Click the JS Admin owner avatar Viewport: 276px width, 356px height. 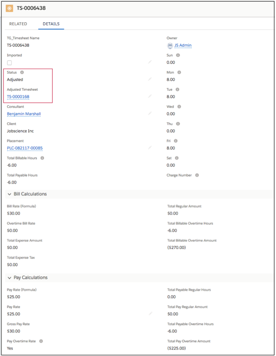point(170,45)
